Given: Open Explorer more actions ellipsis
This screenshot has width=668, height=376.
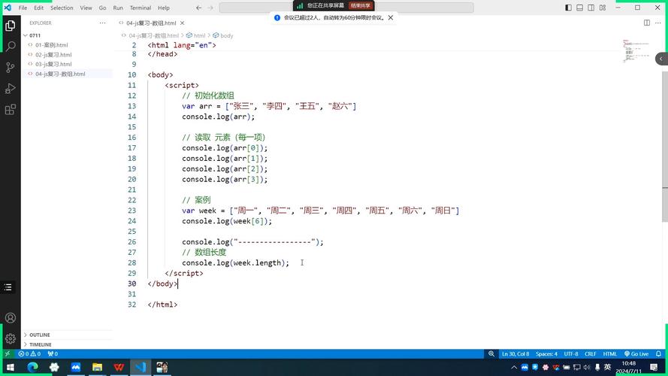Looking at the screenshot, I should [x=102, y=23].
